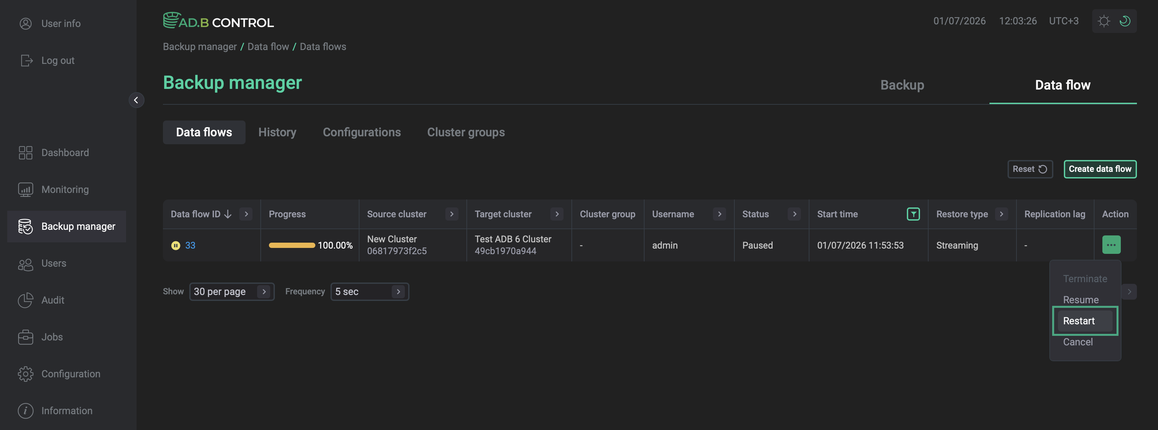This screenshot has width=1158, height=430.
Task: Click the Data flows breadcrumb
Action: coord(323,47)
